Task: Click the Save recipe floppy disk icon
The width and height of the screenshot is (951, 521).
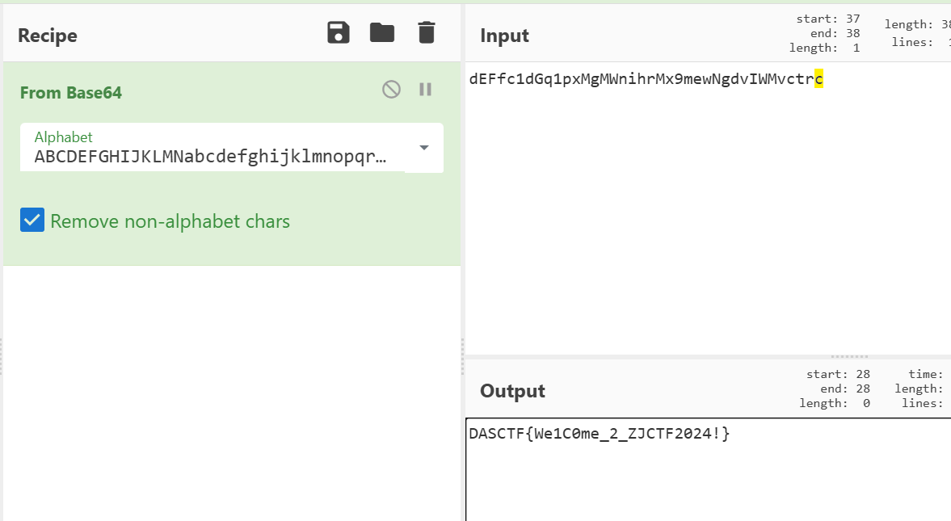Action: pyautogui.click(x=339, y=33)
